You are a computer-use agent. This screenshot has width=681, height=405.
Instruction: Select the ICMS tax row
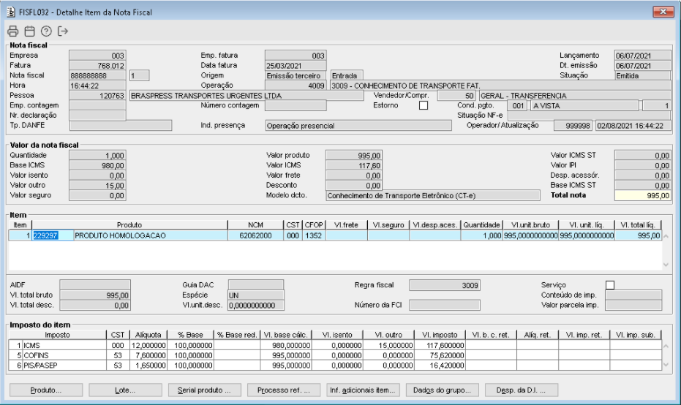coord(237,346)
